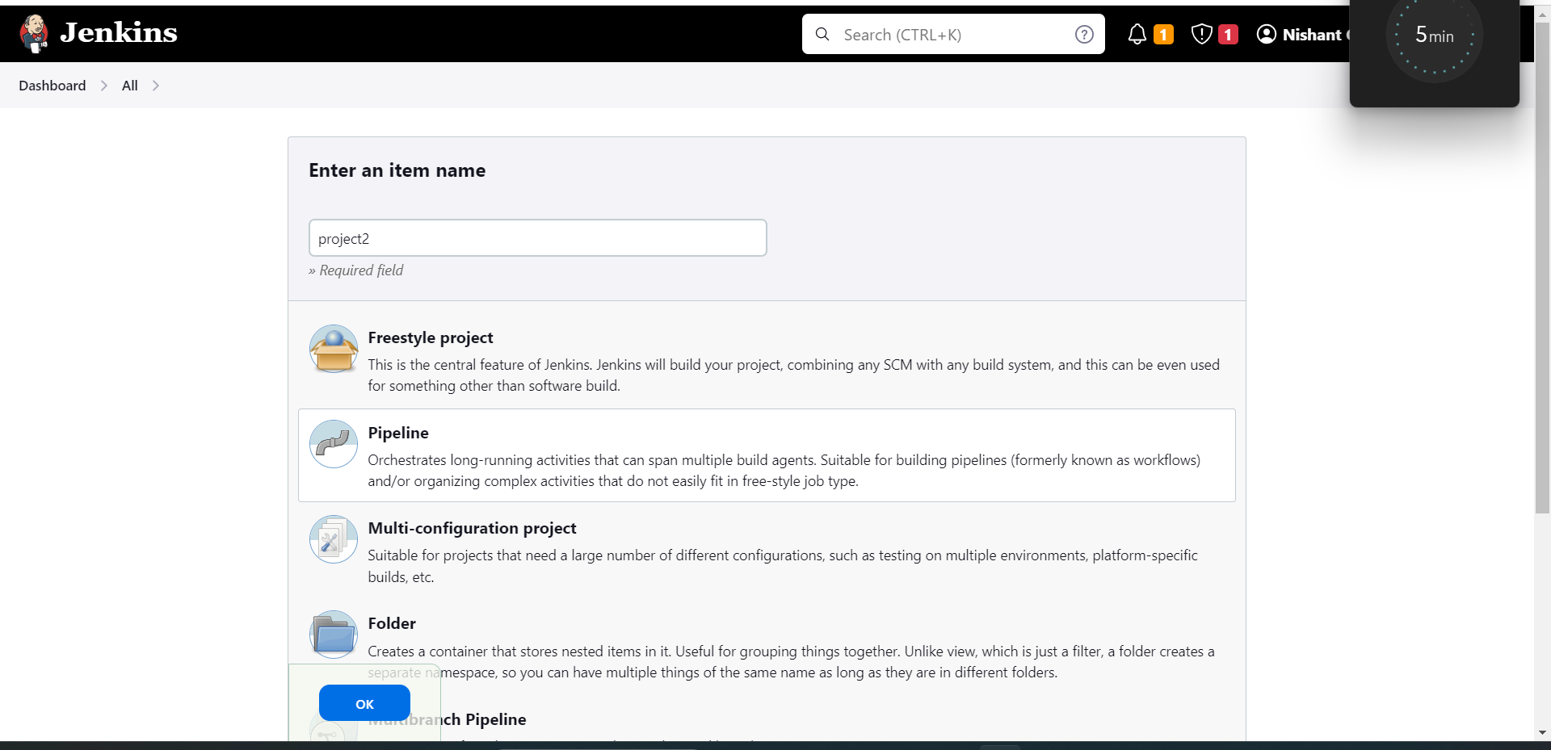Select the Freestyle project box icon
The width and height of the screenshot is (1551, 750).
333,349
